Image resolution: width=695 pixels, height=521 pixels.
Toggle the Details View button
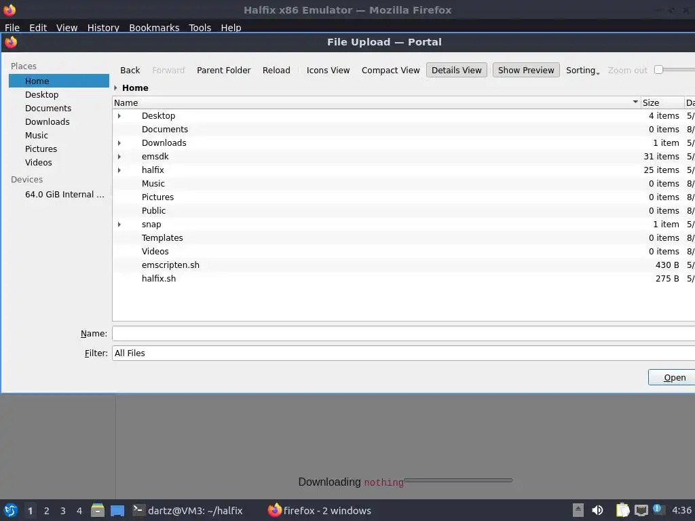457,70
